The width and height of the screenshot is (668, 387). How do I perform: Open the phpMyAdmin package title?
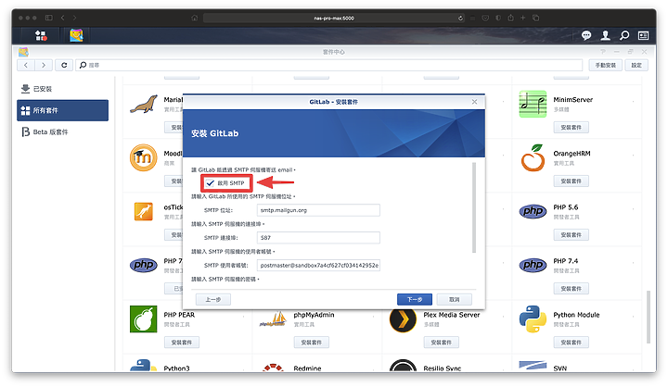pos(314,315)
